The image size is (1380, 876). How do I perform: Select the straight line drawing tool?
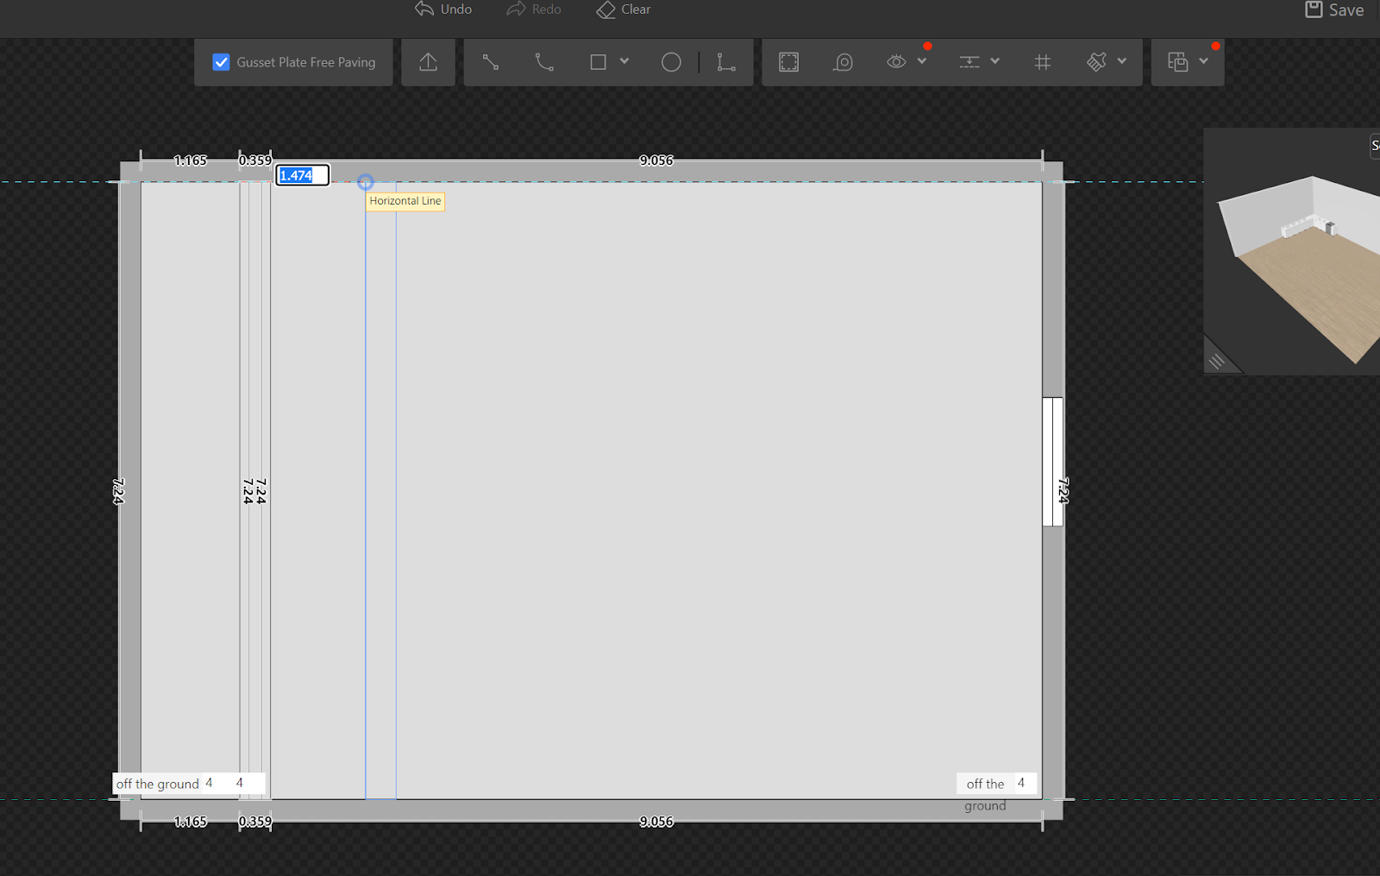[490, 62]
